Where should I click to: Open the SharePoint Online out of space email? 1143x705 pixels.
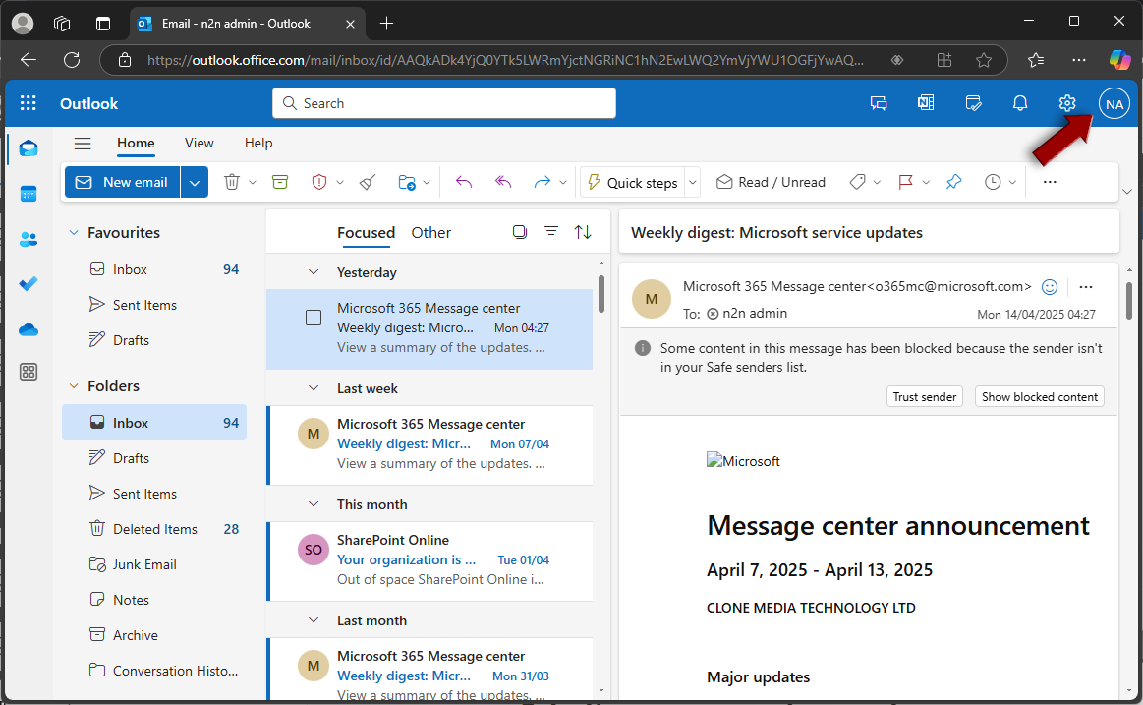pyautogui.click(x=430, y=560)
